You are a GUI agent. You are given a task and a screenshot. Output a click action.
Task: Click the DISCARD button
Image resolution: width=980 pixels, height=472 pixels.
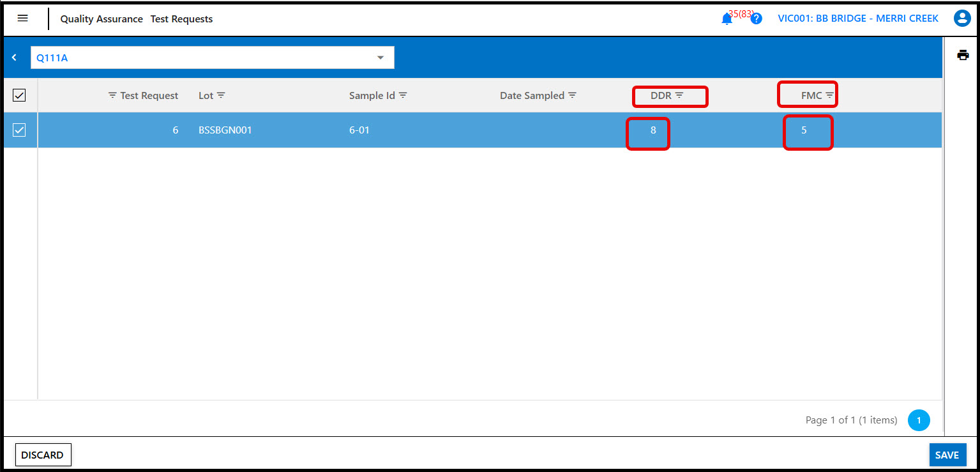(43, 455)
